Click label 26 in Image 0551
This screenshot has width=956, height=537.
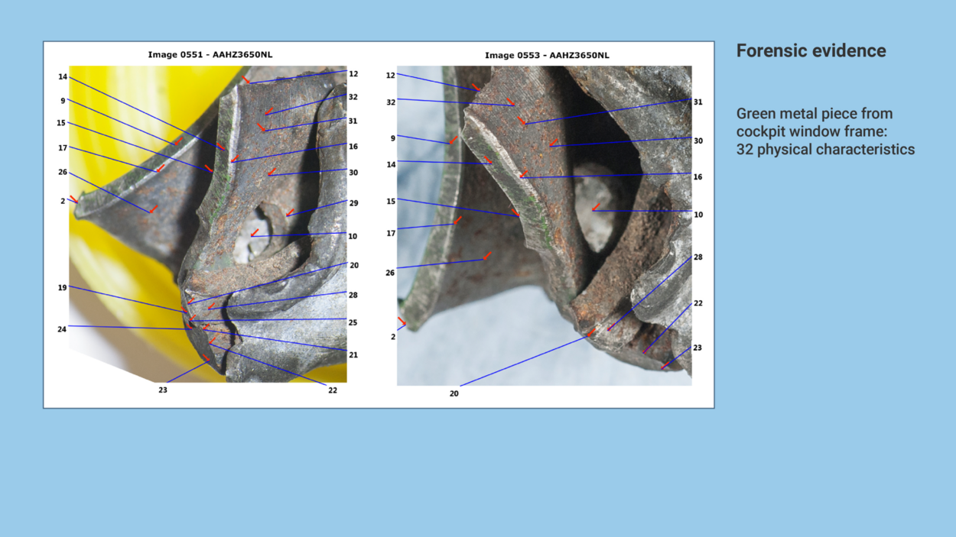click(x=63, y=173)
